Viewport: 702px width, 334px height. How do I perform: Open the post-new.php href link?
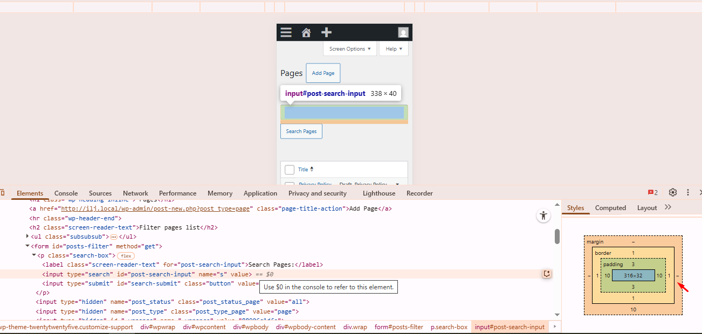[156, 208]
